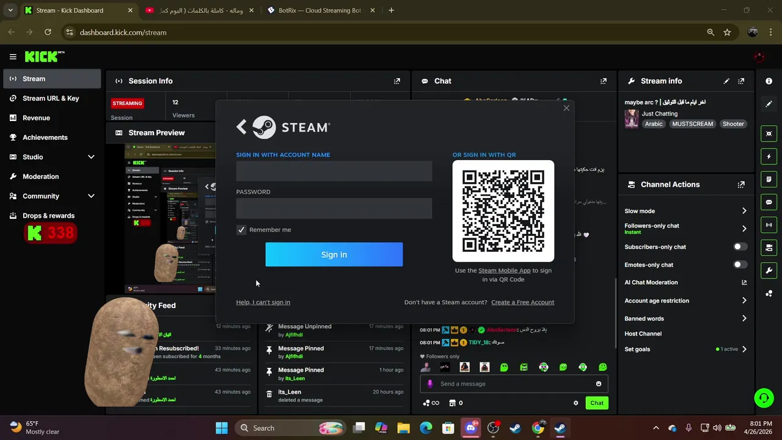Open AI Chat Moderation external link icon
782x440 pixels.
pyautogui.click(x=744, y=282)
